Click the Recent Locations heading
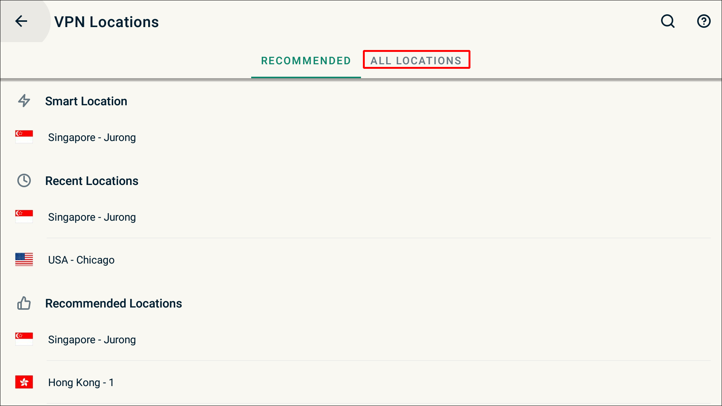Image resolution: width=722 pixels, height=406 pixels. click(92, 181)
